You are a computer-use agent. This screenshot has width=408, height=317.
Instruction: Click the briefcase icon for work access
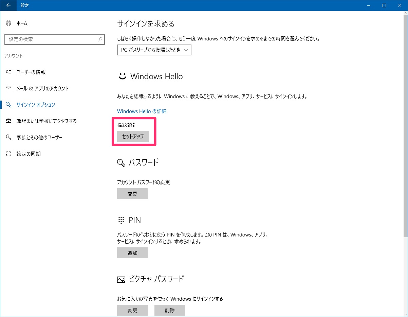point(9,121)
